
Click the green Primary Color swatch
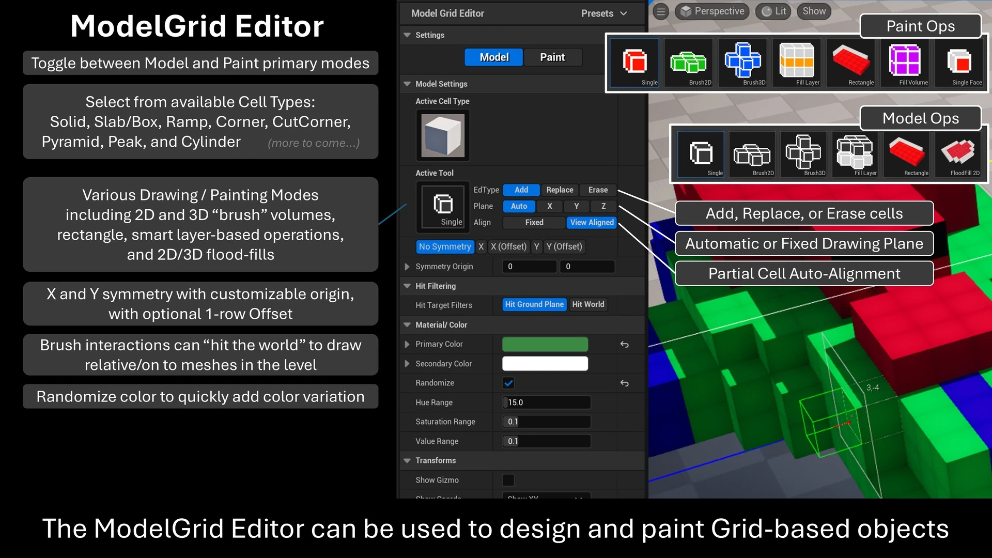(x=545, y=344)
